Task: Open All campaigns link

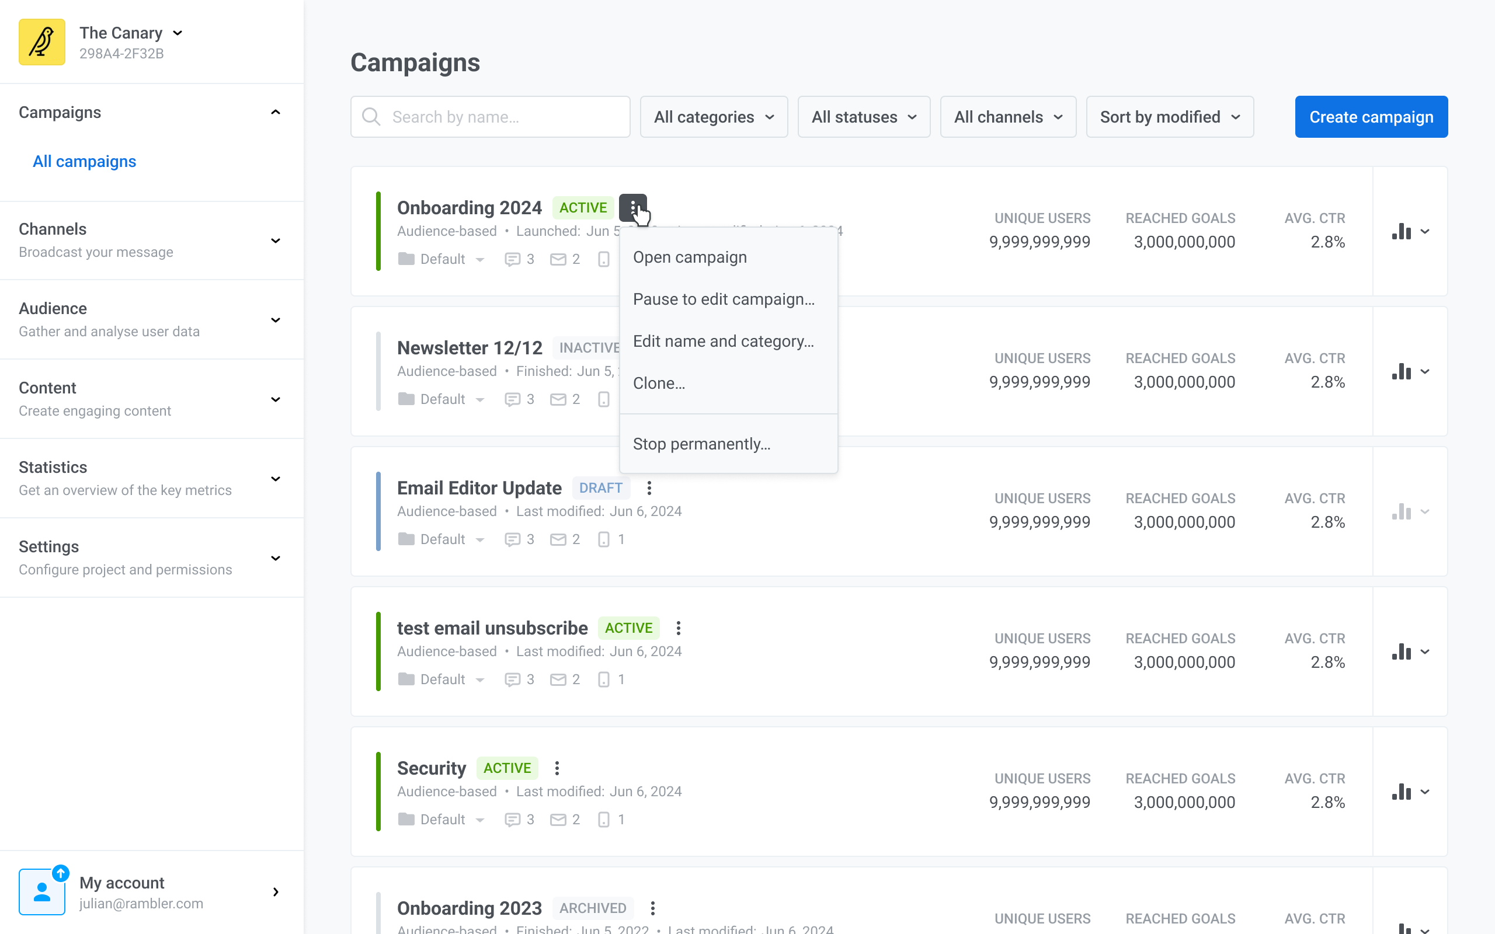Action: coord(85,161)
